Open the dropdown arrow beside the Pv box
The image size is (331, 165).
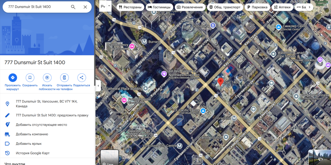[x=109, y=6]
